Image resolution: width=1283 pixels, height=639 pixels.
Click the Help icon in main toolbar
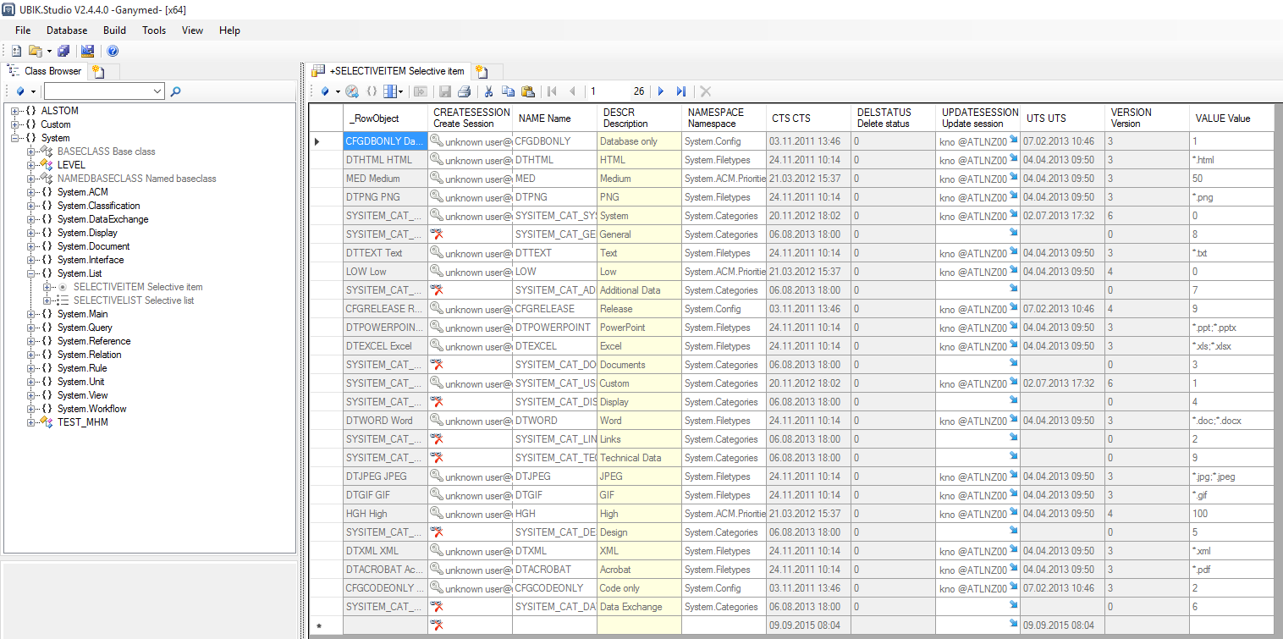pyautogui.click(x=113, y=52)
